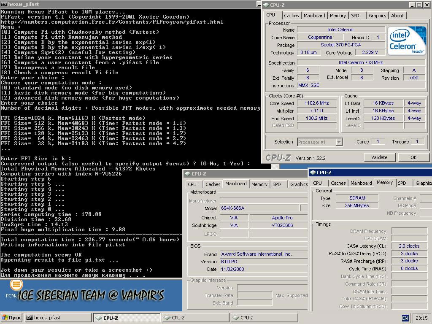Click the Award Software International BIOS brand field

point(264,254)
